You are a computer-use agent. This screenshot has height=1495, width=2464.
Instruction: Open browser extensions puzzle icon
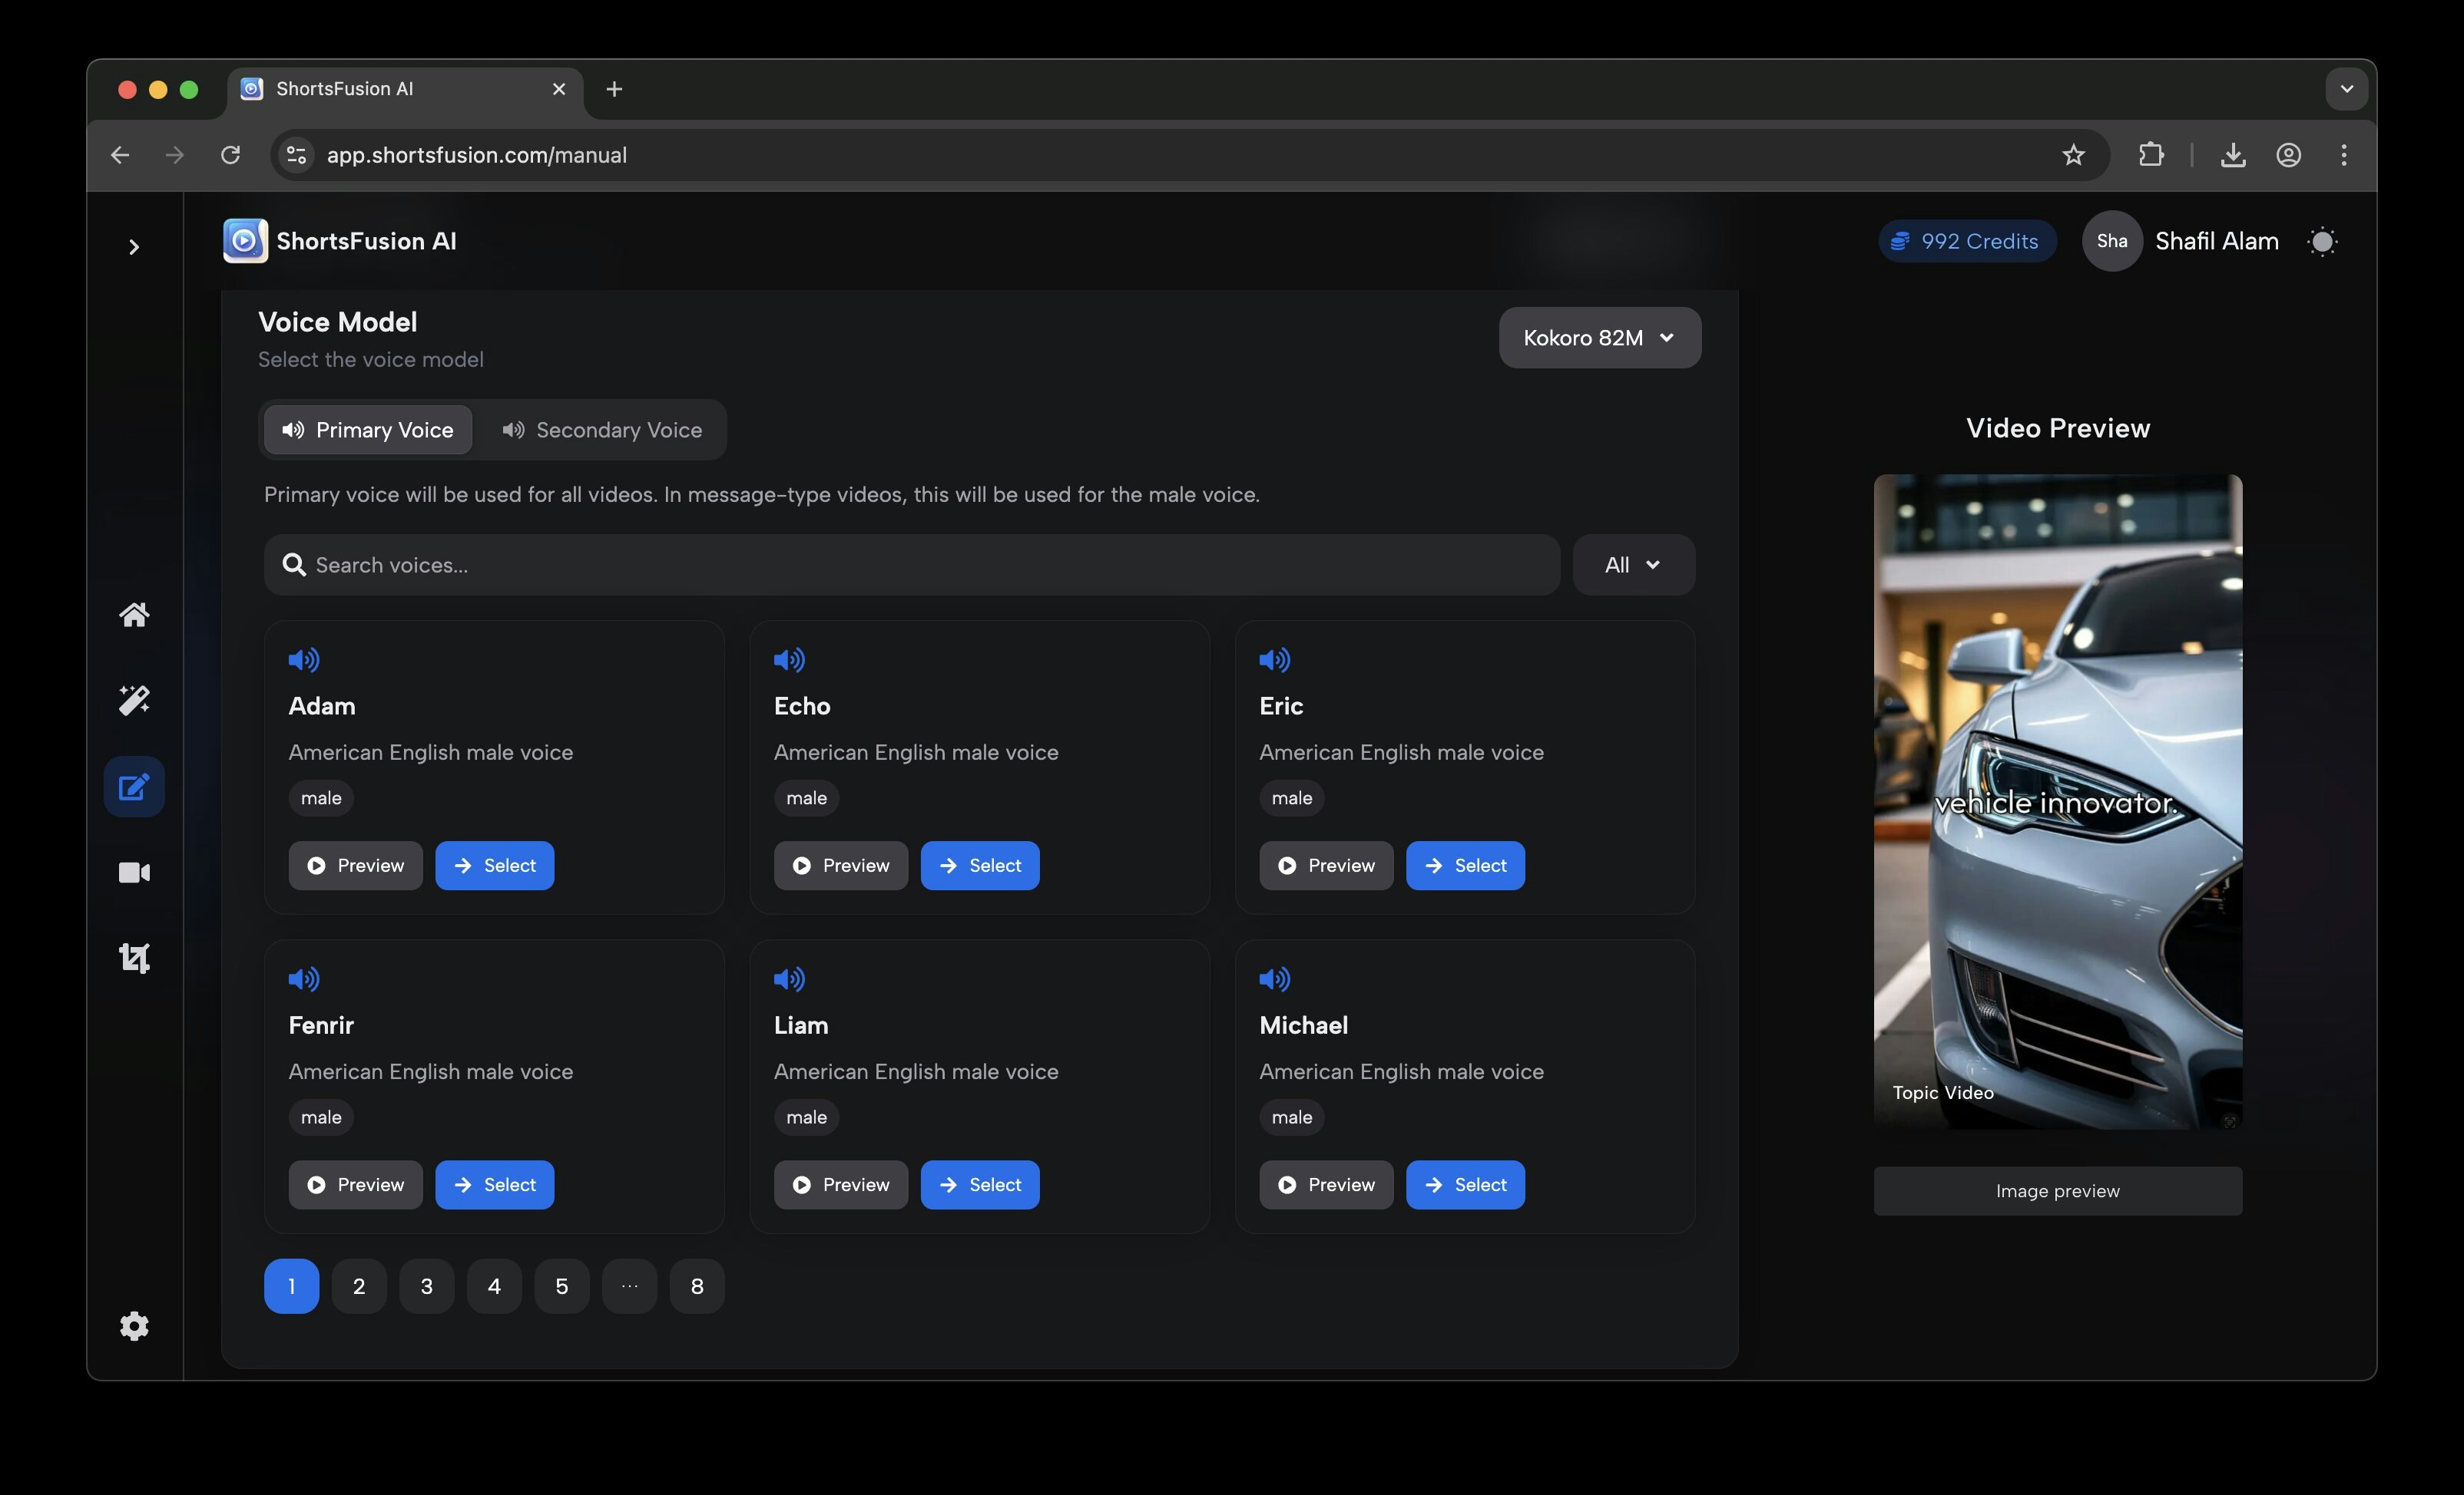pyautogui.click(x=2150, y=155)
